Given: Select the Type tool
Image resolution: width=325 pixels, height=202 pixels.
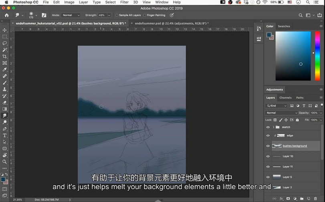Looking at the screenshot, I should point(4,135).
